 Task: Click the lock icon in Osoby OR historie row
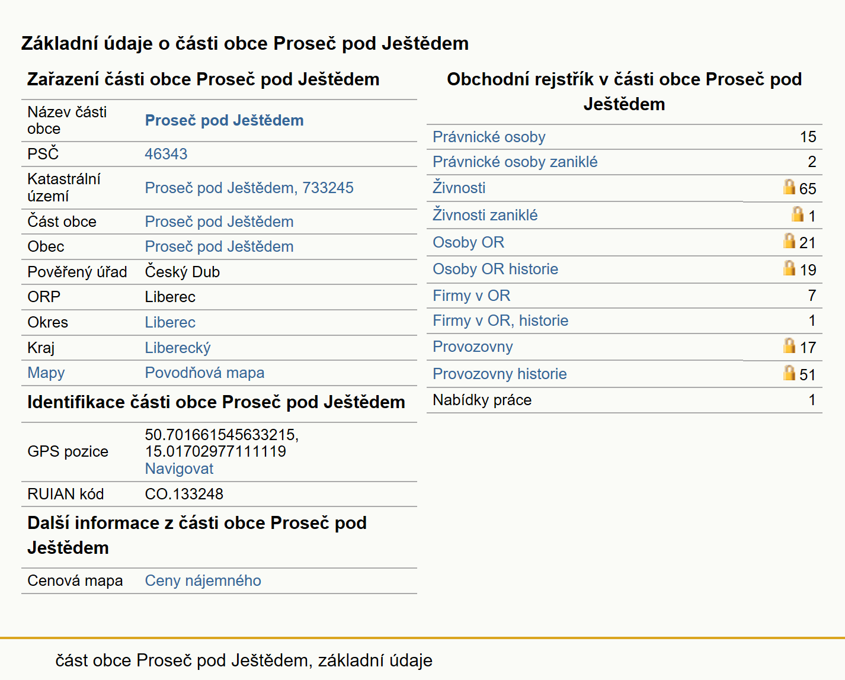[789, 268]
